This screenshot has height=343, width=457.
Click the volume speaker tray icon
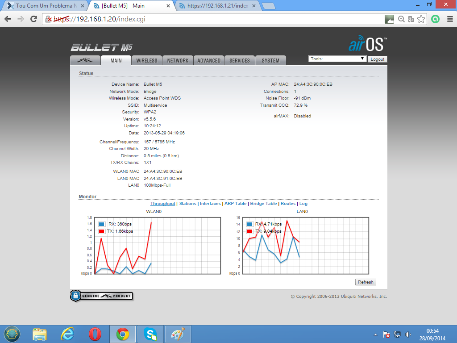click(408, 335)
